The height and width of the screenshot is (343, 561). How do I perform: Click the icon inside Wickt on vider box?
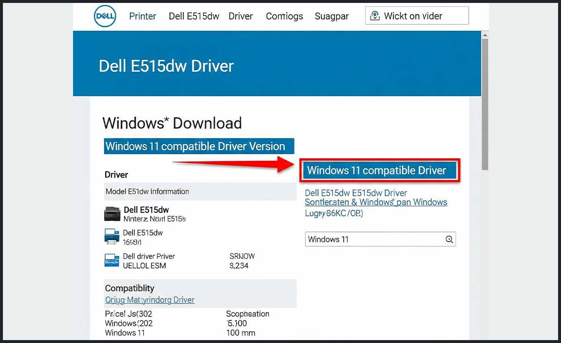(x=374, y=16)
